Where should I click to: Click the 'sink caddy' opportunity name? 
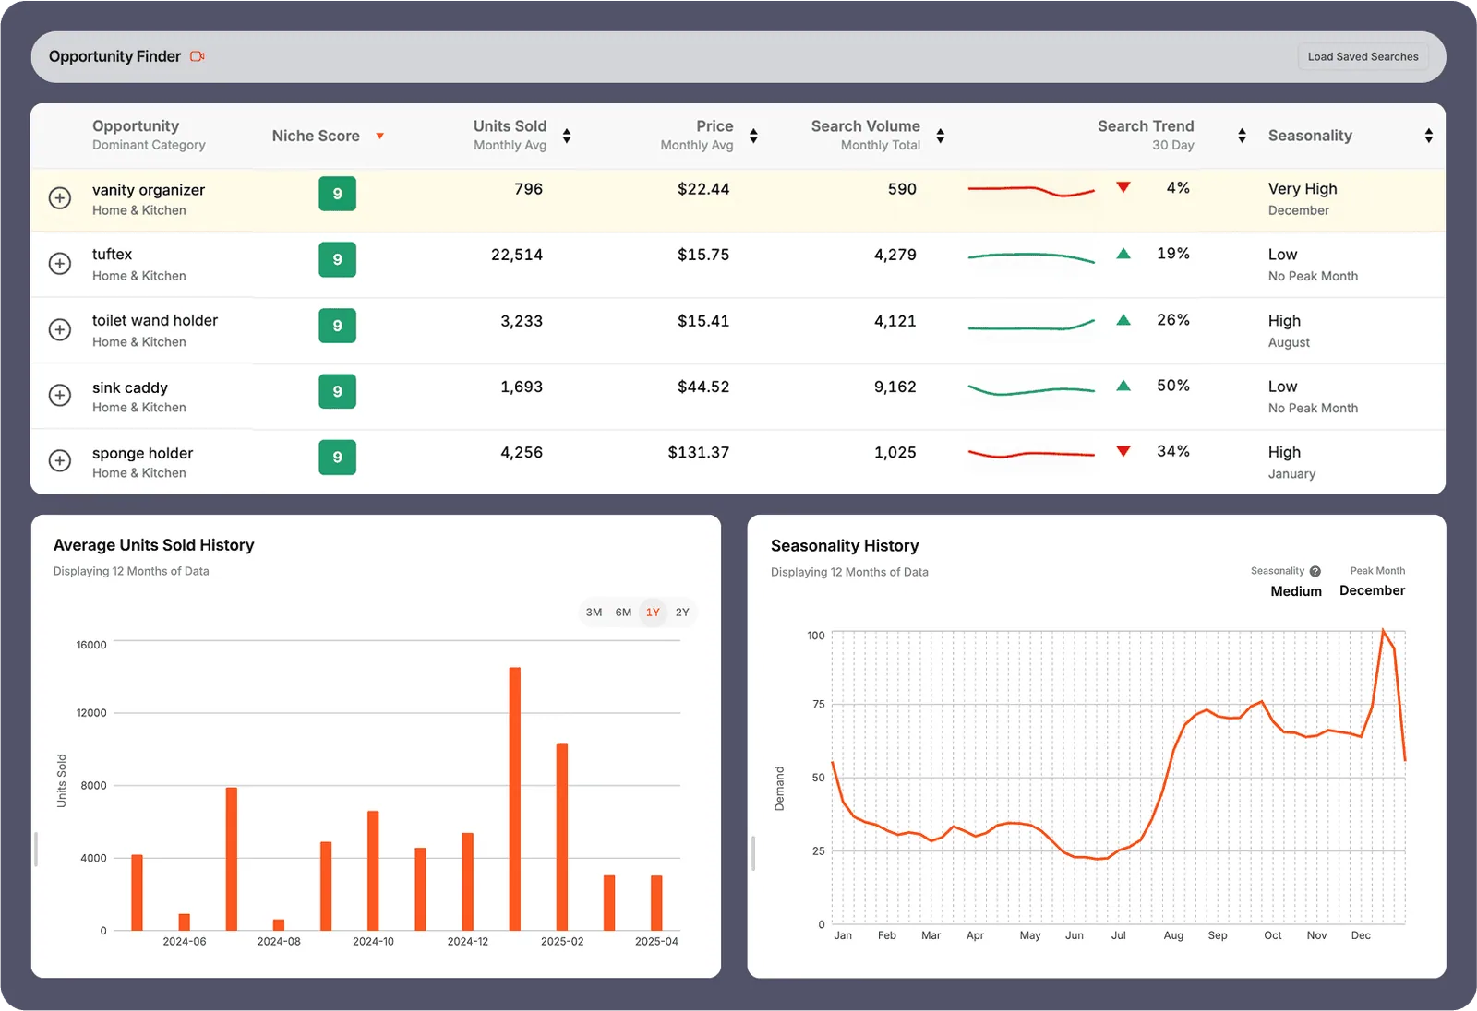pos(130,387)
